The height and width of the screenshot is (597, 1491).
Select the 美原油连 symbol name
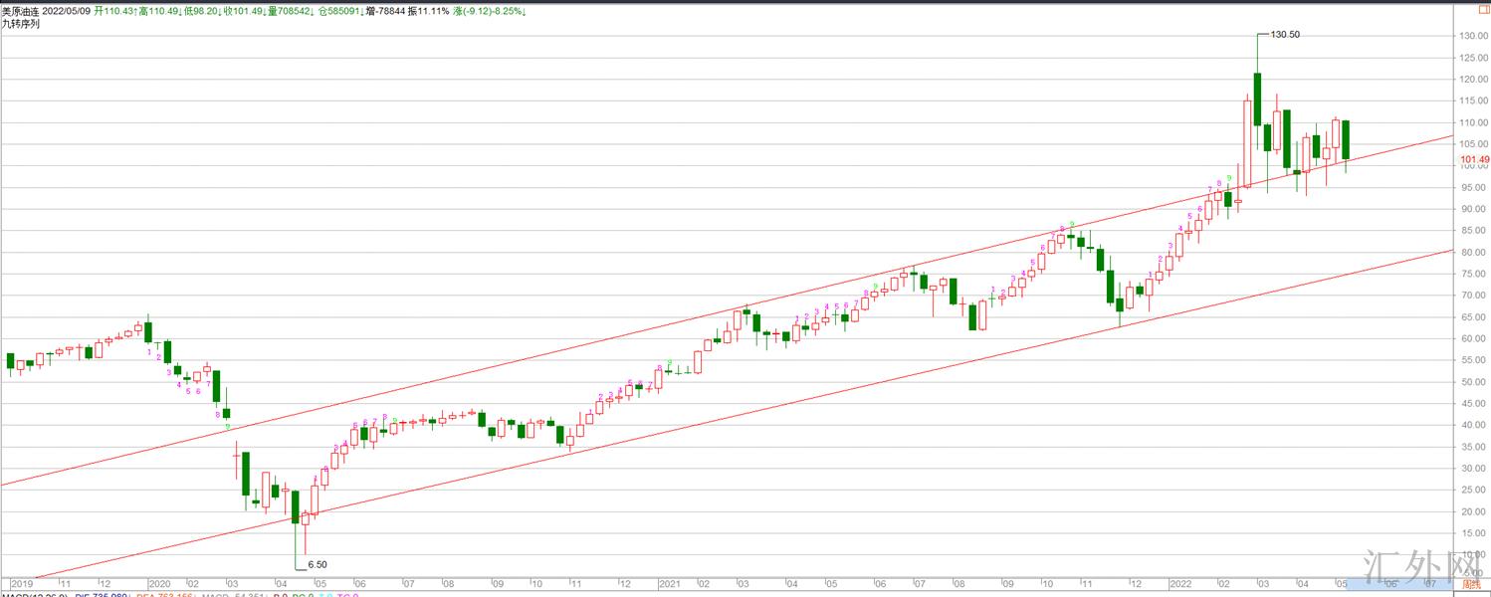[x=20, y=11]
